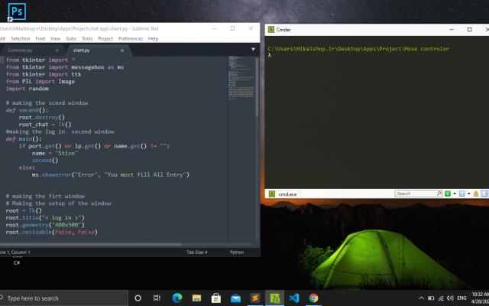Click the root.title("< log in >") line
Image resolution: width=489 pixels, height=306 pixels.
[x=45, y=218]
